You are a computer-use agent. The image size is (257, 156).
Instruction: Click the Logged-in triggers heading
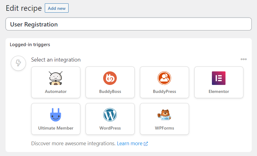(30, 45)
